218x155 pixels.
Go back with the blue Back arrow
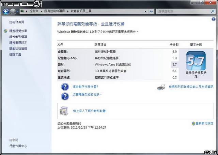click(x=6, y=12)
